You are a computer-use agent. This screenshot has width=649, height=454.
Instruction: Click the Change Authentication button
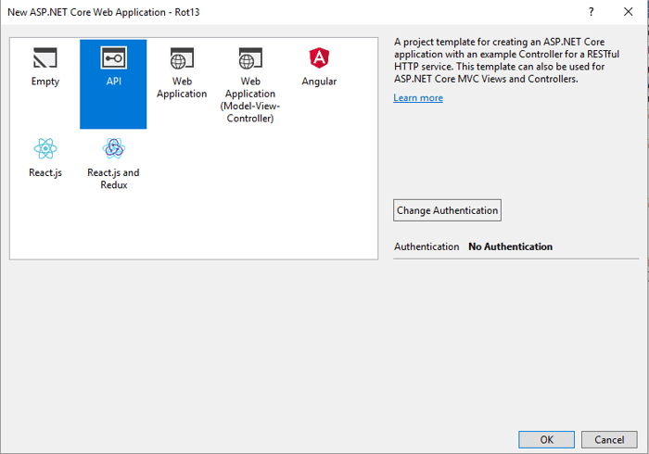447,210
